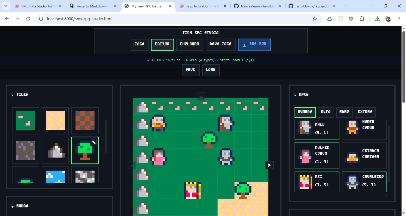
Task: Reload the page
Action: coord(28,19)
